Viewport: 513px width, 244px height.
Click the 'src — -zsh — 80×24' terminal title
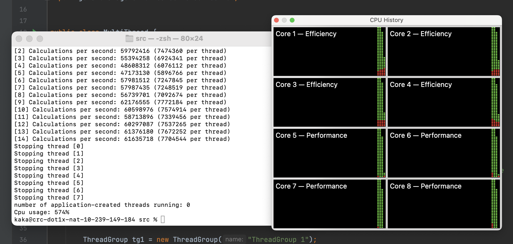coord(169,38)
